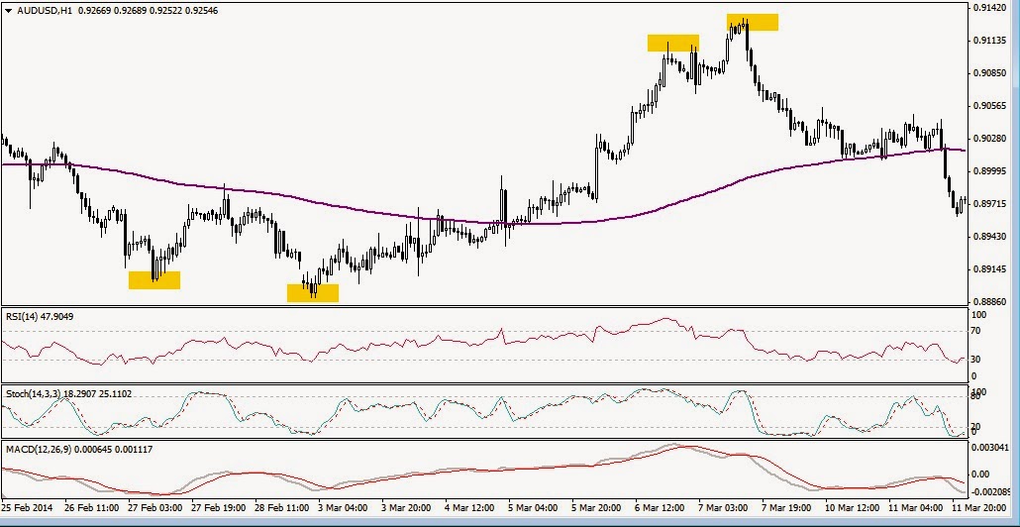Click the 0.90280 price axis label
The image size is (1020, 527).
(x=991, y=139)
